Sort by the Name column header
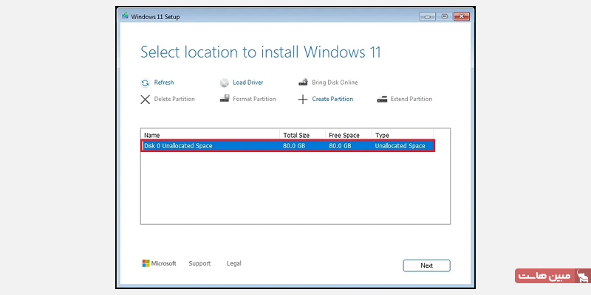The width and height of the screenshot is (591, 295). pos(211,135)
